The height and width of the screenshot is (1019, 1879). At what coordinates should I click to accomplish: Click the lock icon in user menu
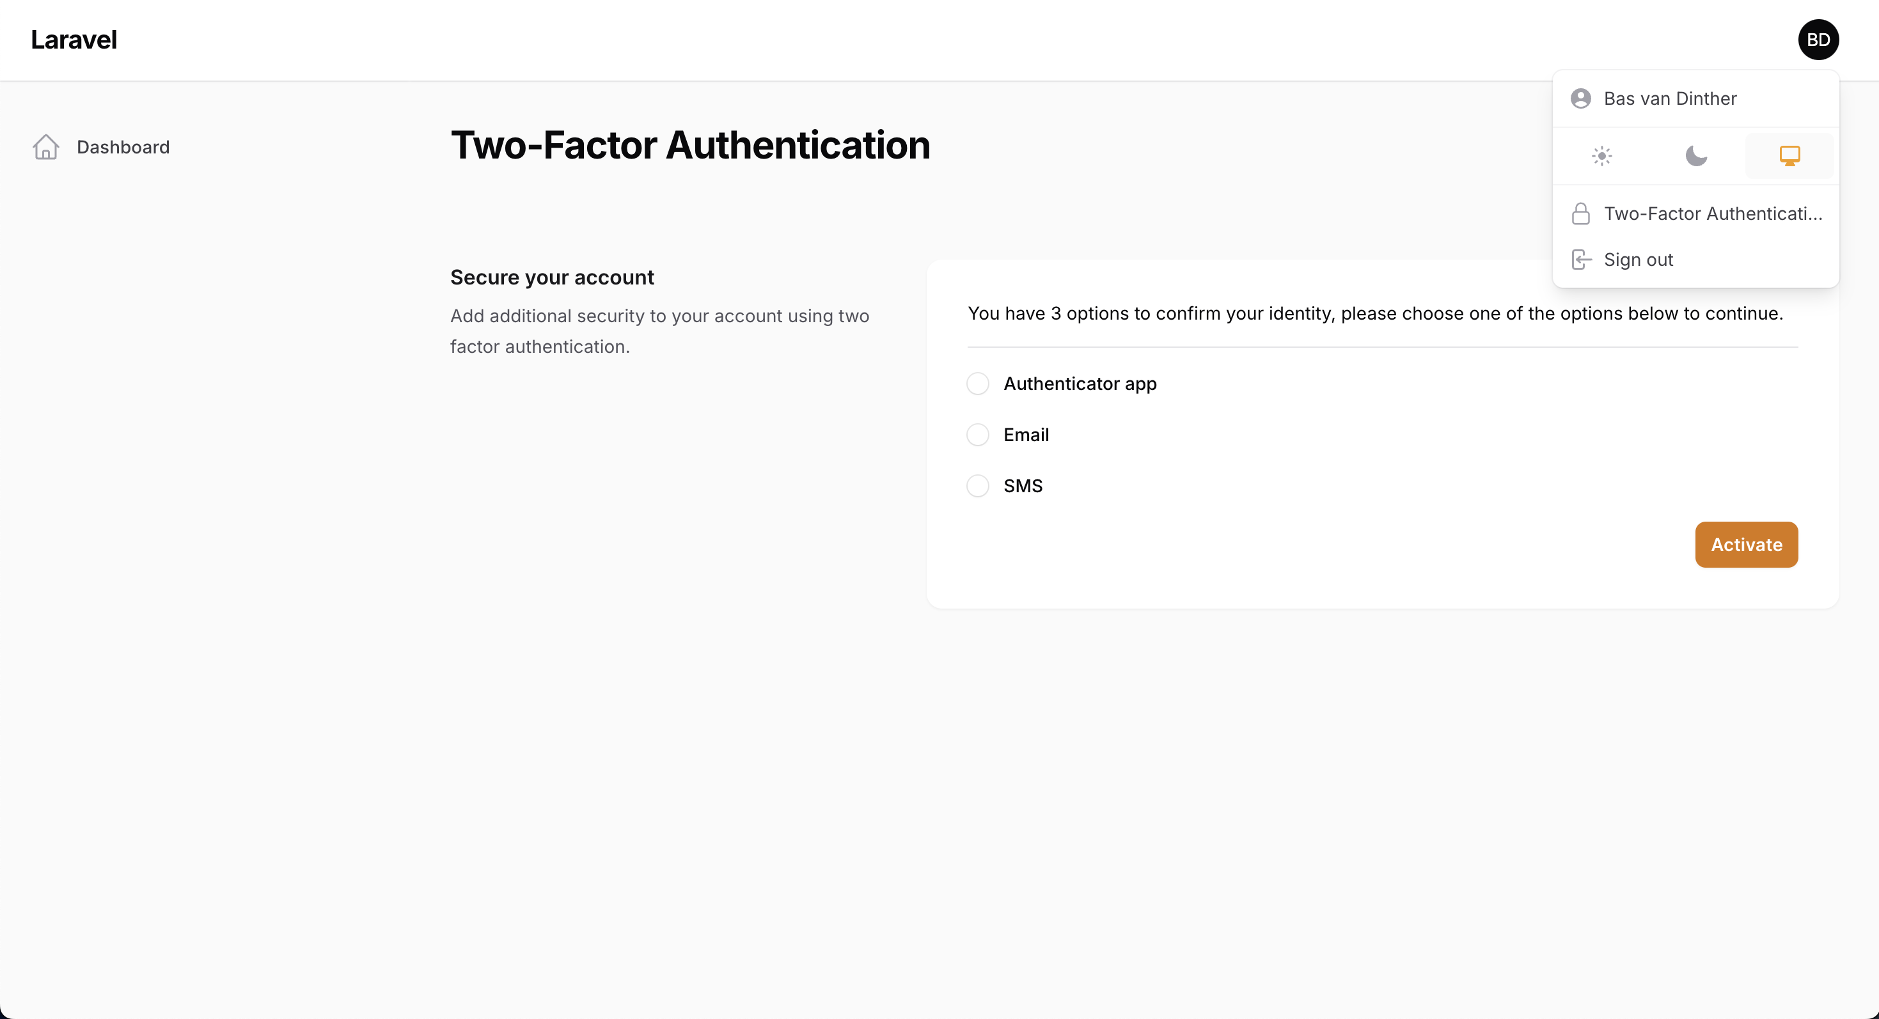click(1581, 214)
